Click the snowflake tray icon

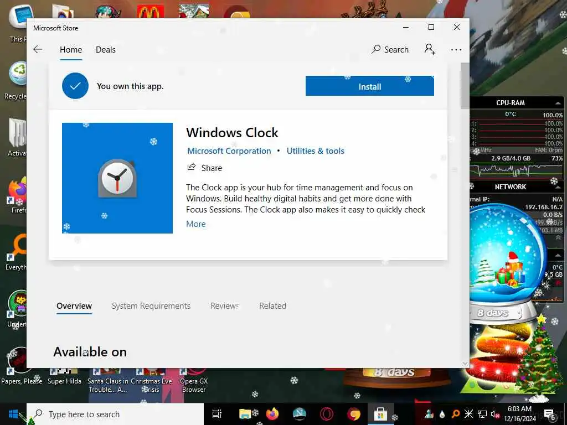click(x=468, y=414)
